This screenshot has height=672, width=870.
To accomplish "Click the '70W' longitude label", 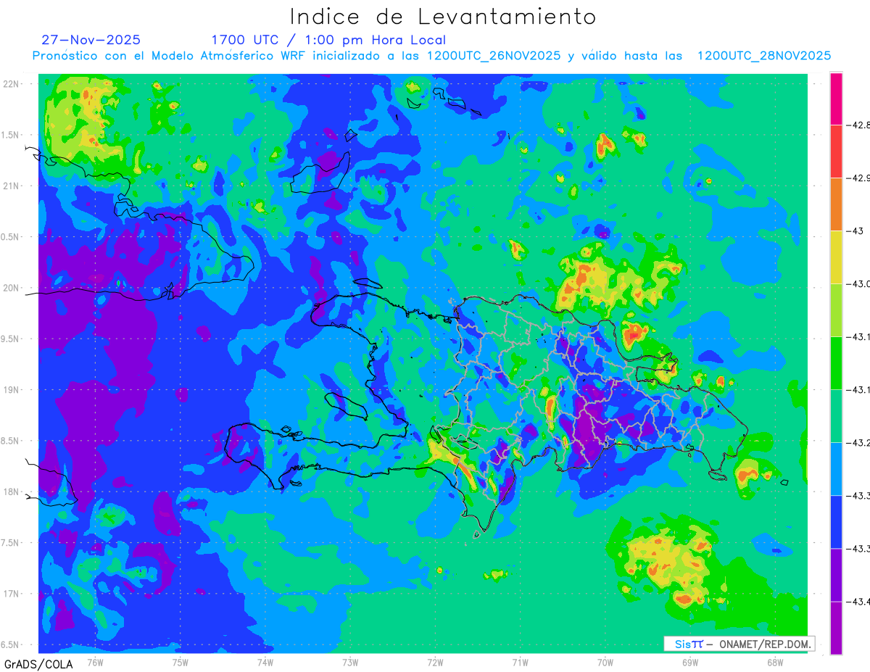I will [605, 662].
